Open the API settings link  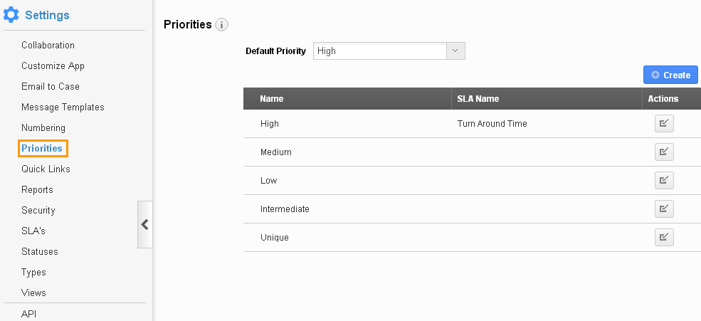(29, 314)
